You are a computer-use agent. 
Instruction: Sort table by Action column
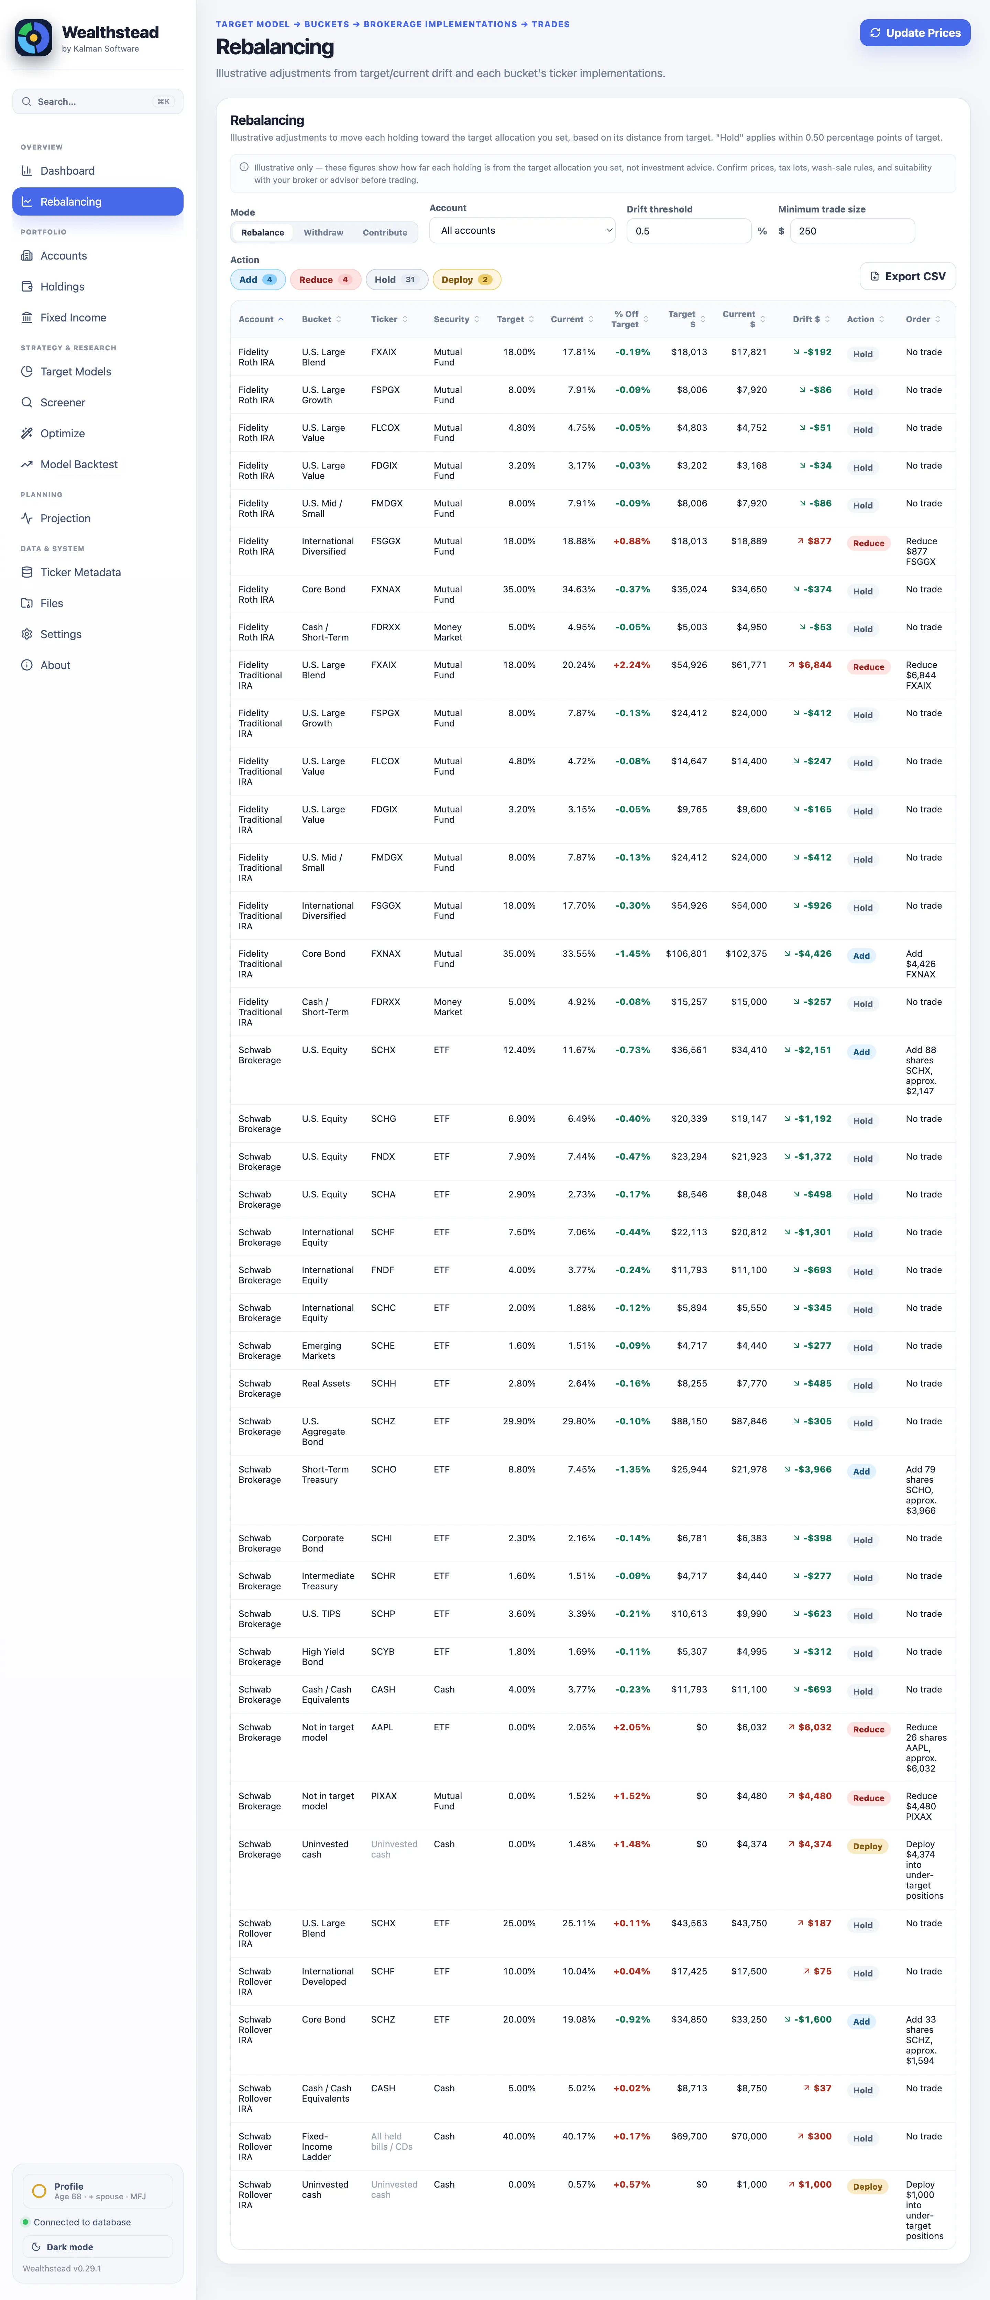[866, 320]
